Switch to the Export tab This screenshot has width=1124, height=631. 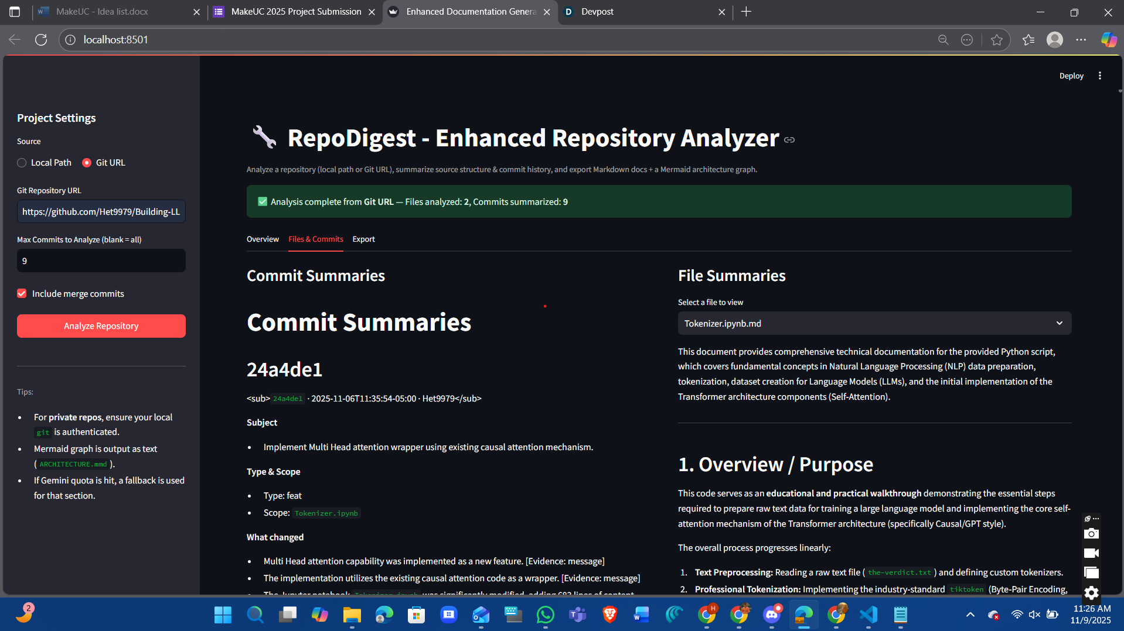click(363, 239)
